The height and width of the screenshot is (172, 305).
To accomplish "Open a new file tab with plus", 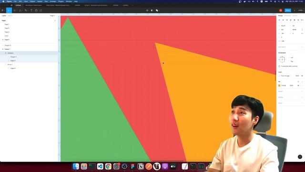I will click(133, 5).
